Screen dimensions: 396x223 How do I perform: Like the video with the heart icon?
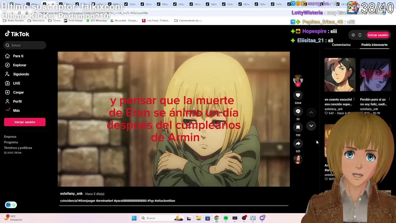pyautogui.click(x=298, y=95)
